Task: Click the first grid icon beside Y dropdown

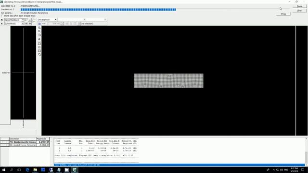Action: click(x=26, y=24)
